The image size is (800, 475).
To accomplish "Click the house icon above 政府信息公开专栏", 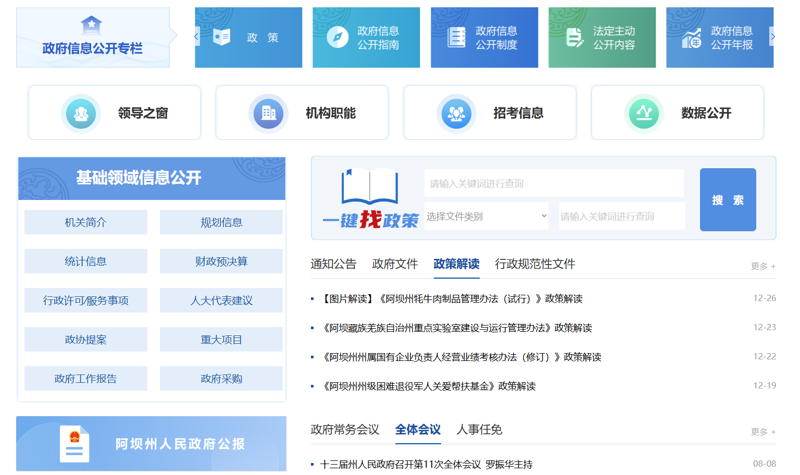I will [92, 24].
